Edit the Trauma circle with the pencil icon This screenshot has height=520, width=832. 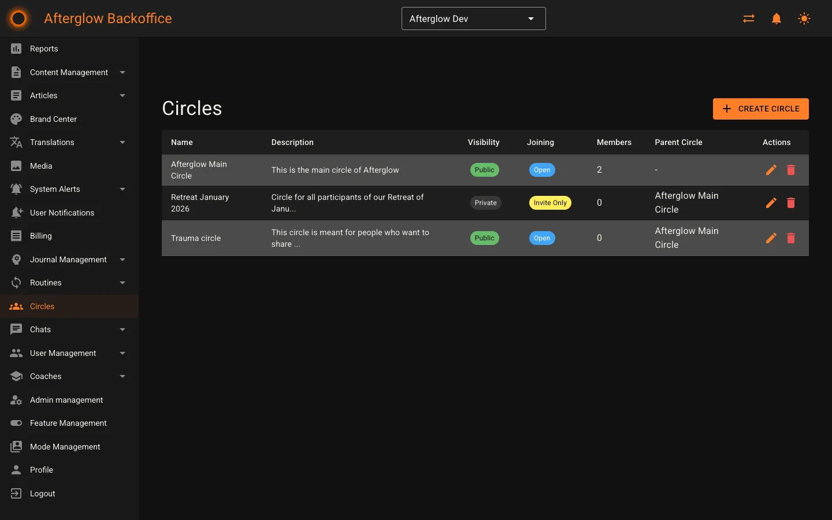coord(771,238)
